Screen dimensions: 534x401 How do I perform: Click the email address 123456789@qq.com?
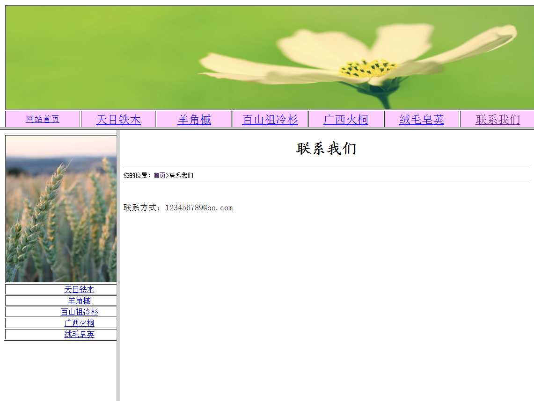tap(199, 208)
